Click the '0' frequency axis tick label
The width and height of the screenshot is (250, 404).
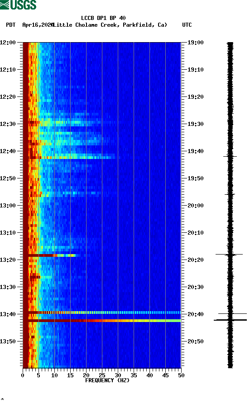pos(23,375)
